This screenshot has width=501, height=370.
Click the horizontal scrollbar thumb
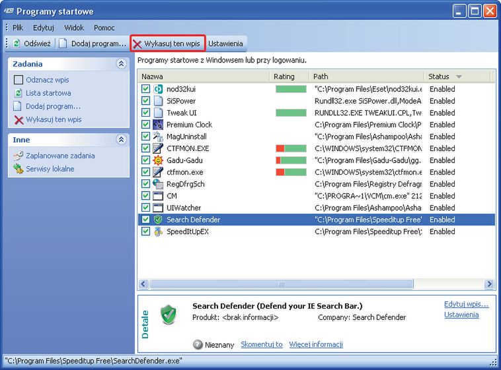click(282, 284)
